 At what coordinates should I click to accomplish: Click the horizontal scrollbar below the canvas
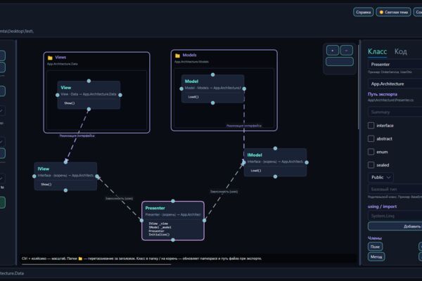tap(96, 265)
